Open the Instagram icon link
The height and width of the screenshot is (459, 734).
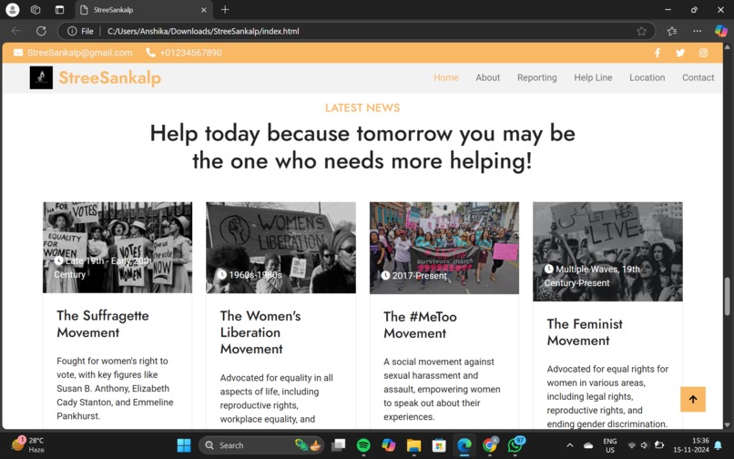click(703, 53)
